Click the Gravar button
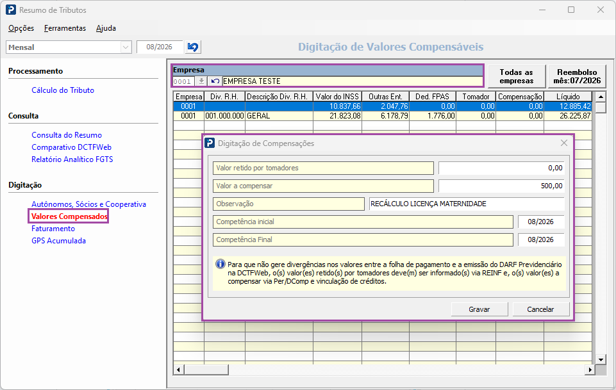This screenshot has height=390, width=616. [x=479, y=309]
